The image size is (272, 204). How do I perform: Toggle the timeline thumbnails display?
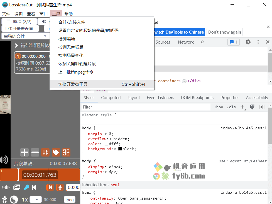pos(17,187)
